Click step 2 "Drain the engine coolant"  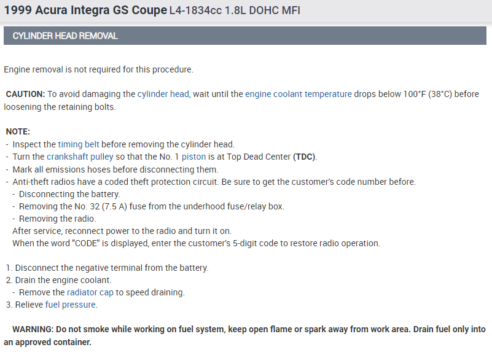click(63, 280)
